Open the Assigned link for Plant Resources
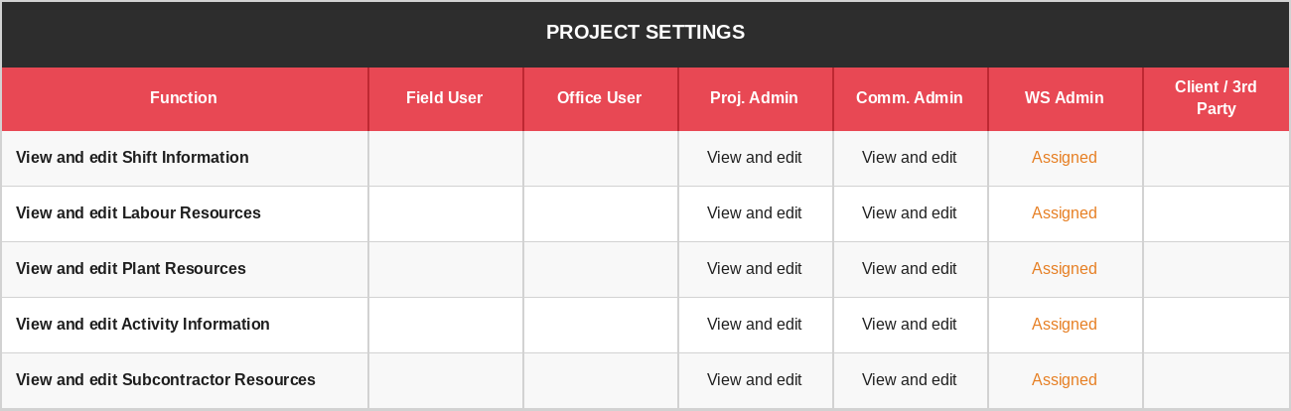 [1064, 269]
